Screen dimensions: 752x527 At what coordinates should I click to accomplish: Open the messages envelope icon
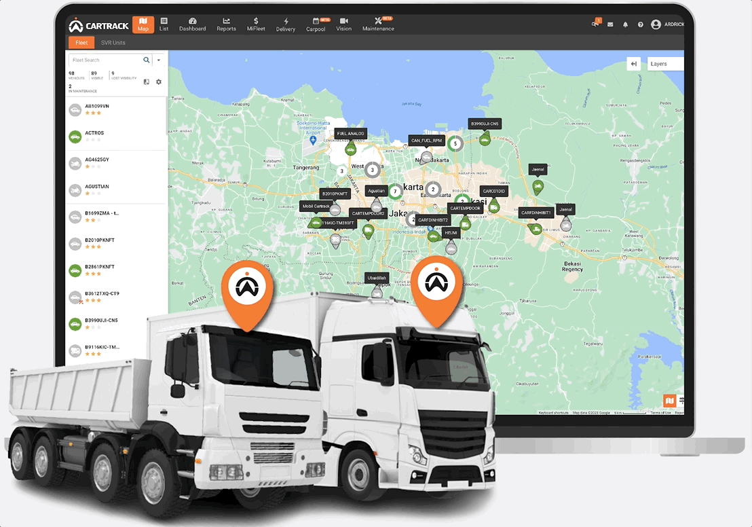[610, 24]
